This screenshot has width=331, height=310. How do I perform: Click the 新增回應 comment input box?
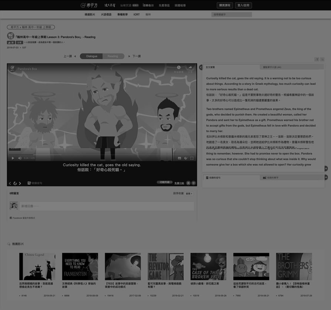[x=106, y=206]
